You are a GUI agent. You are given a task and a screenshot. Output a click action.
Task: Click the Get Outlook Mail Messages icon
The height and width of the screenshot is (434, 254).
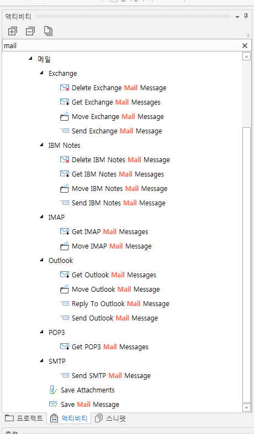[x=65, y=275]
